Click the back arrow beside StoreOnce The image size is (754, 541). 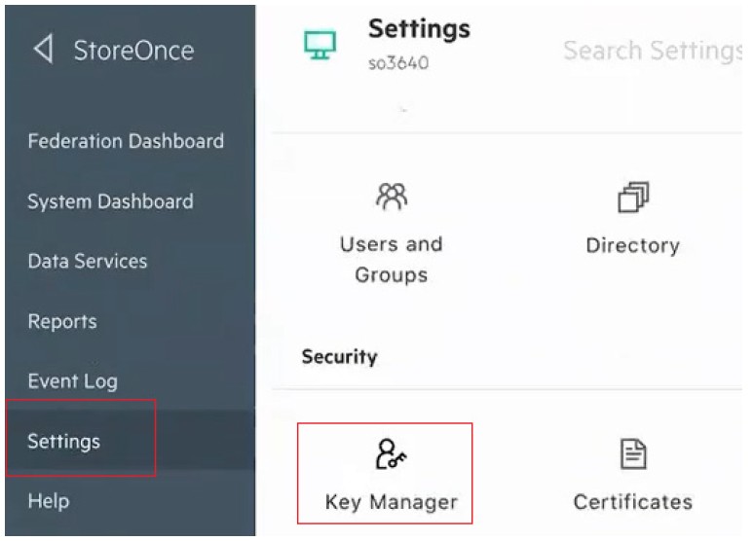pyautogui.click(x=43, y=49)
